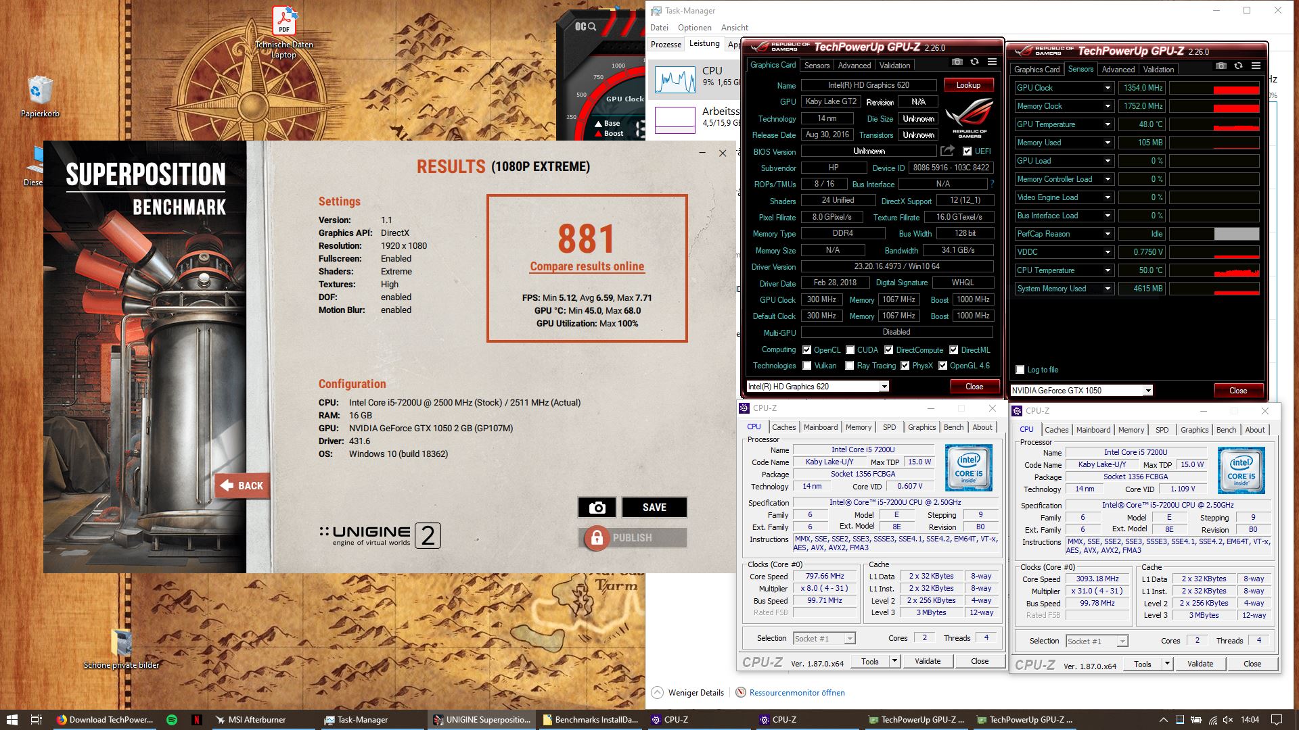Select Technische Daten Laptop PDF desktop icon
The width and height of the screenshot is (1299, 730).
[x=284, y=32]
